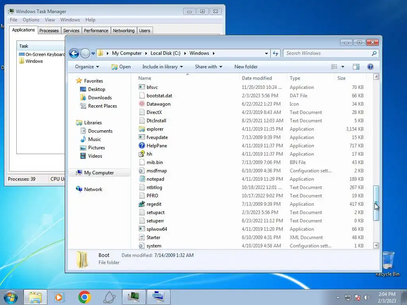
Task: Open the Organize menu
Action: click(87, 67)
